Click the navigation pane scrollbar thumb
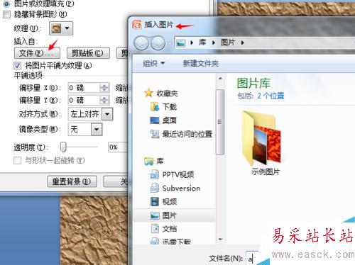Viewport: 355px width, 265px height. pos(220,122)
